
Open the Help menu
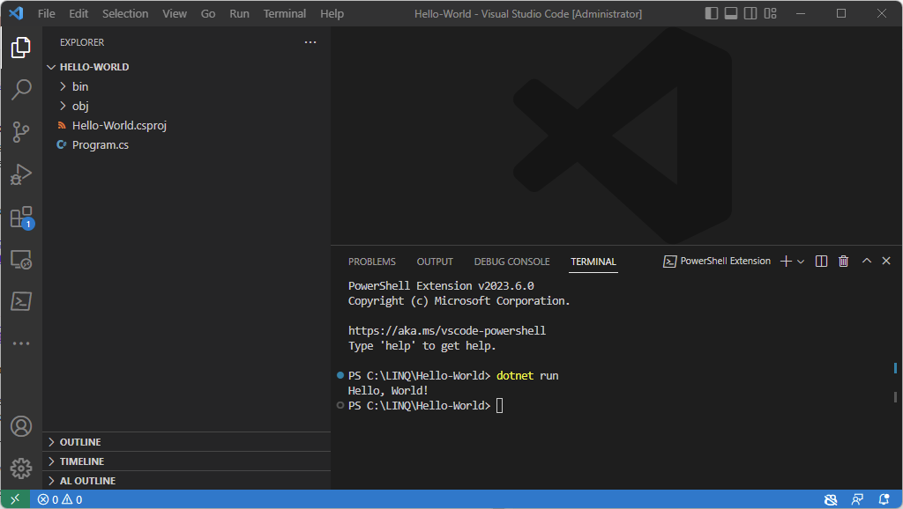click(332, 13)
